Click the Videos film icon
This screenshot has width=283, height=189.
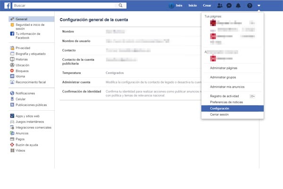click(12, 150)
